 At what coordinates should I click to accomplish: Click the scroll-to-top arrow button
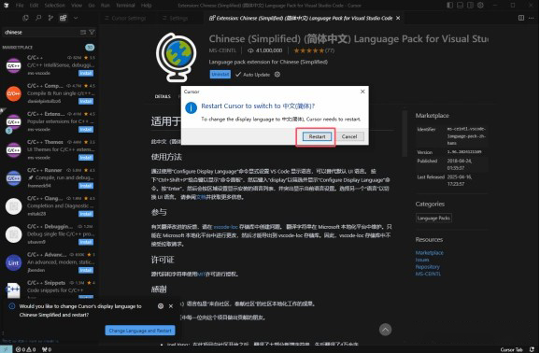[x=385, y=330]
